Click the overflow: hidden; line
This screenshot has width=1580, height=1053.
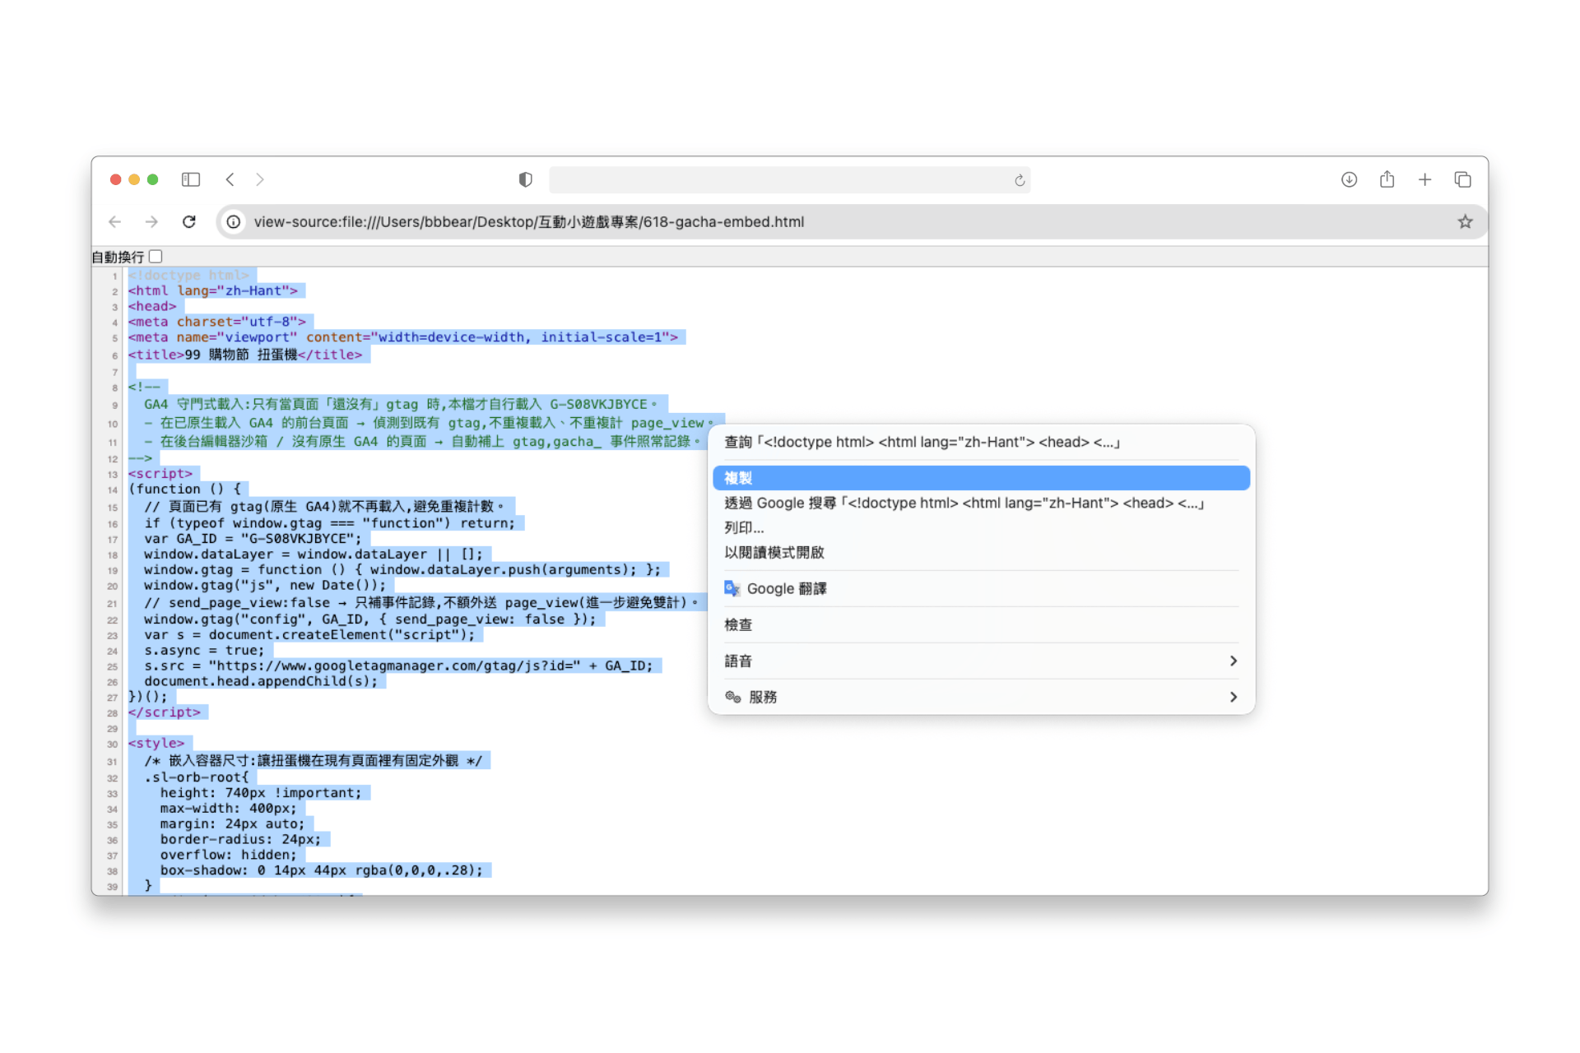228,855
